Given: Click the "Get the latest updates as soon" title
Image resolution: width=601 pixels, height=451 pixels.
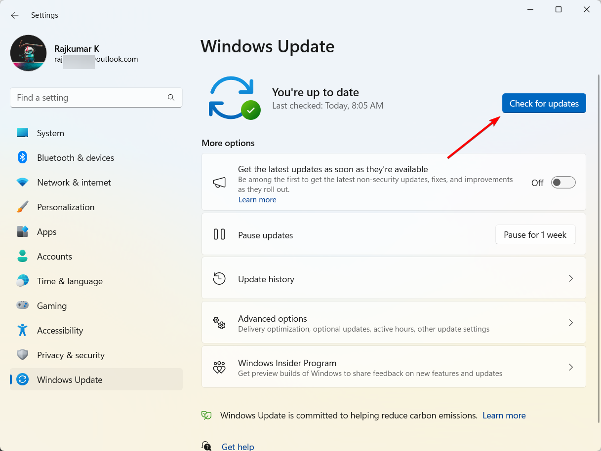Looking at the screenshot, I should [x=333, y=169].
